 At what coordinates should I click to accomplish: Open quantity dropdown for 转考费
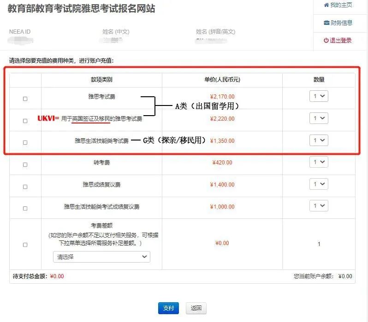coord(319,162)
